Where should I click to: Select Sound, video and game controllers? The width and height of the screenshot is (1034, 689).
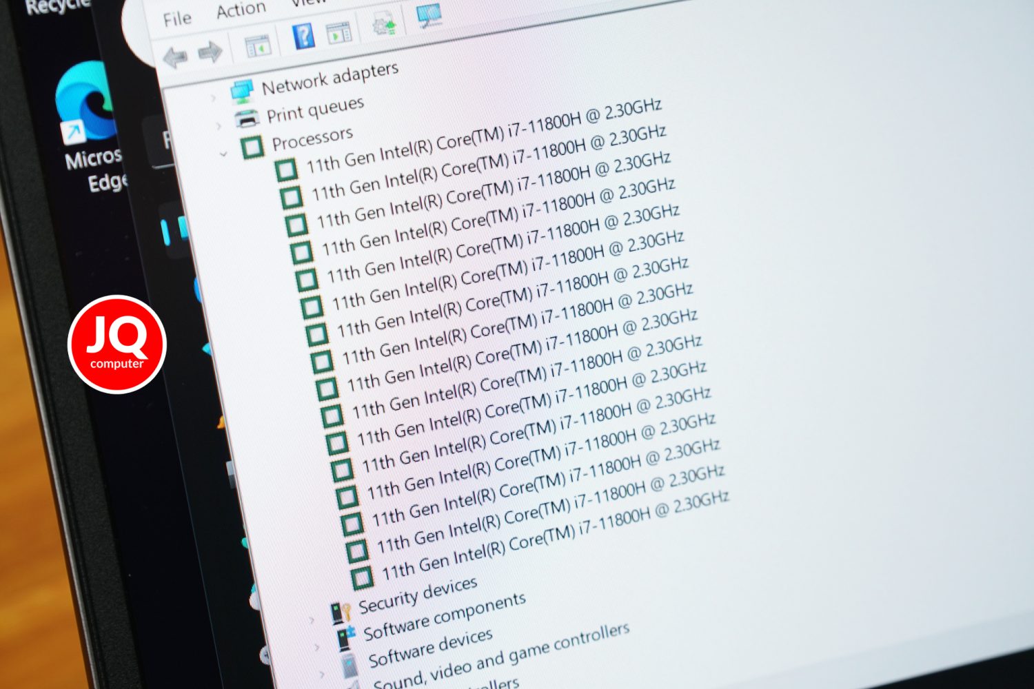502,655
